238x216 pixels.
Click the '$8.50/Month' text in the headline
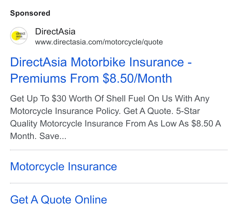pyautogui.click(x=137, y=79)
